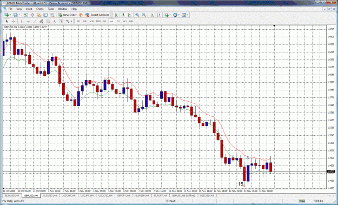Select the Cursor arrow tool
This screenshot has width=338, height=205.
[6, 21]
